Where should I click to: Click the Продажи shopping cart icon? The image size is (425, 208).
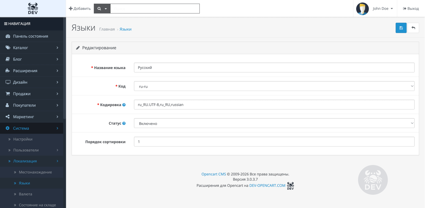pos(8,94)
